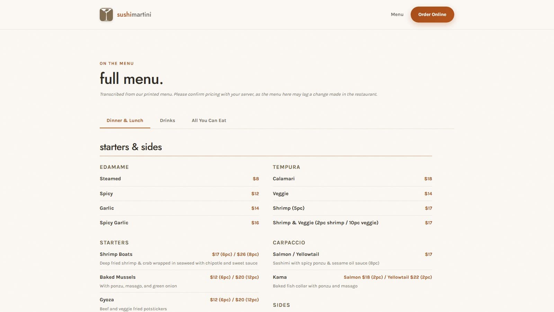Click the Shrimp Boats description text
Viewport: 554px width, 312px height.
pos(179,263)
